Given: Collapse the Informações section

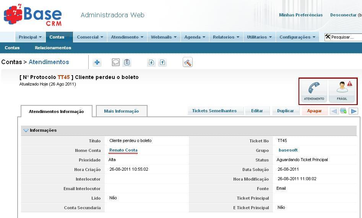Looking at the screenshot, I should point(26,131).
